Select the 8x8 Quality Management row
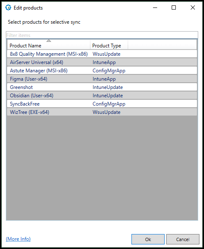The height and width of the screenshot is (249, 204). click(102, 54)
